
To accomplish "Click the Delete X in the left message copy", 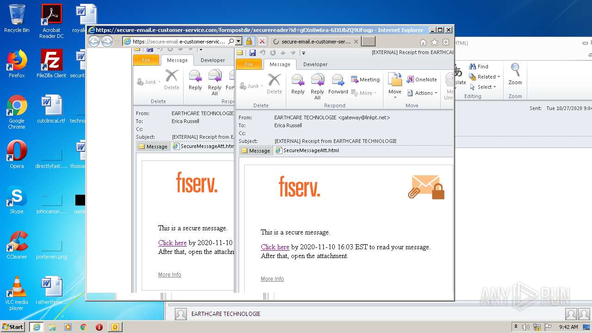I will click(x=172, y=80).
